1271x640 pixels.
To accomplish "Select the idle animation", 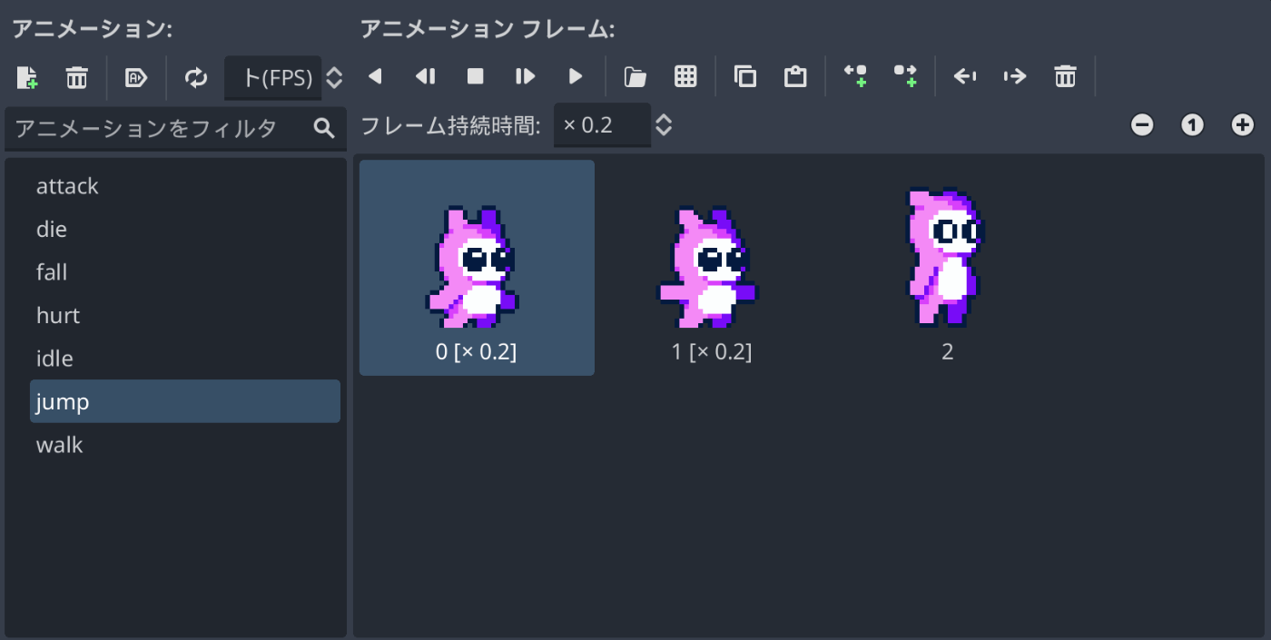I will point(185,359).
